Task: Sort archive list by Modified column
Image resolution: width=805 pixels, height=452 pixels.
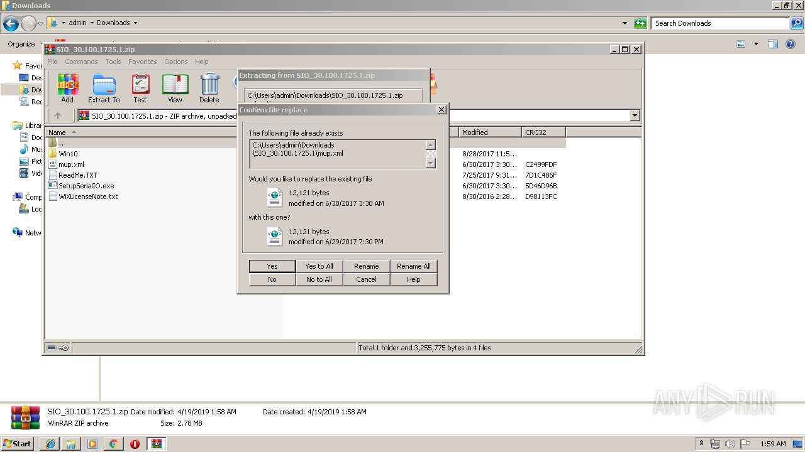Action: pos(491,132)
